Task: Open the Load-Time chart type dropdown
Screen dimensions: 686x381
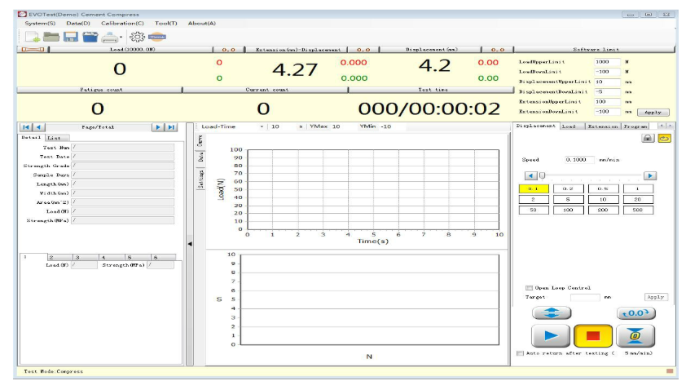Action: [262, 126]
